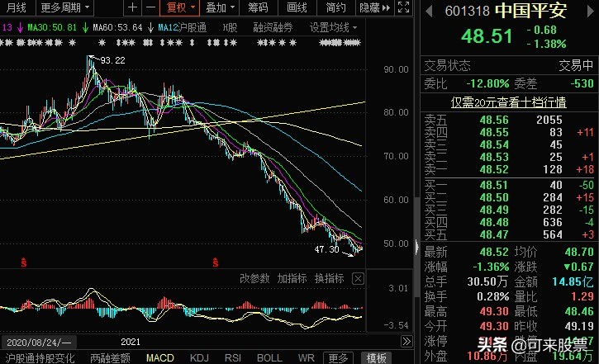Open 融资融券 margin trading info
This screenshot has width=599, height=364.
(273, 27)
